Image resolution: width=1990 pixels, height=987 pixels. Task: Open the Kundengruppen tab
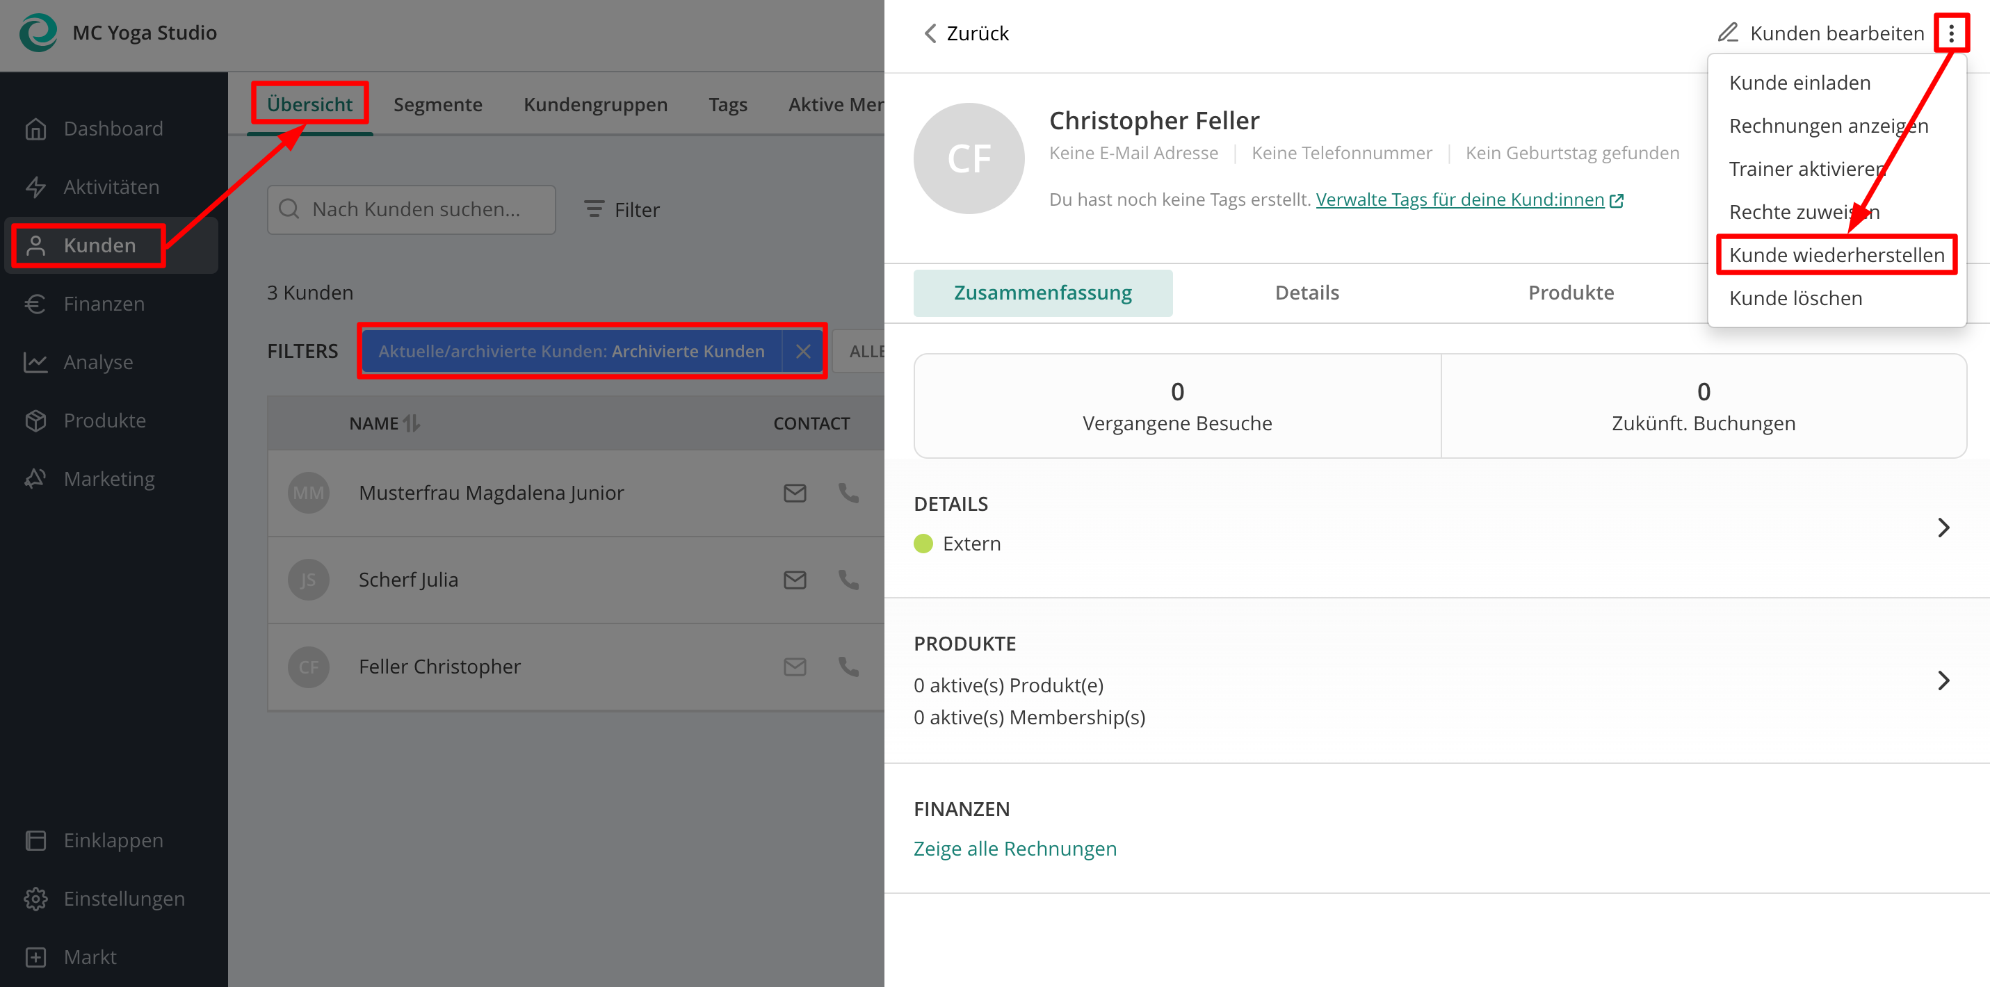(594, 104)
